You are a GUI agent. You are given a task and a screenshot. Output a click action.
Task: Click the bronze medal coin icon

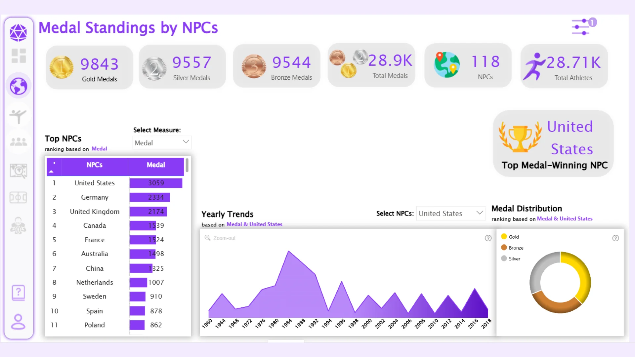point(254,66)
